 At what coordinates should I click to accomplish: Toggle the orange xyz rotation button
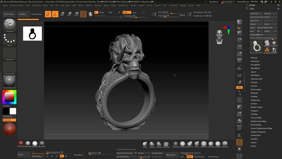[x=239, y=87]
